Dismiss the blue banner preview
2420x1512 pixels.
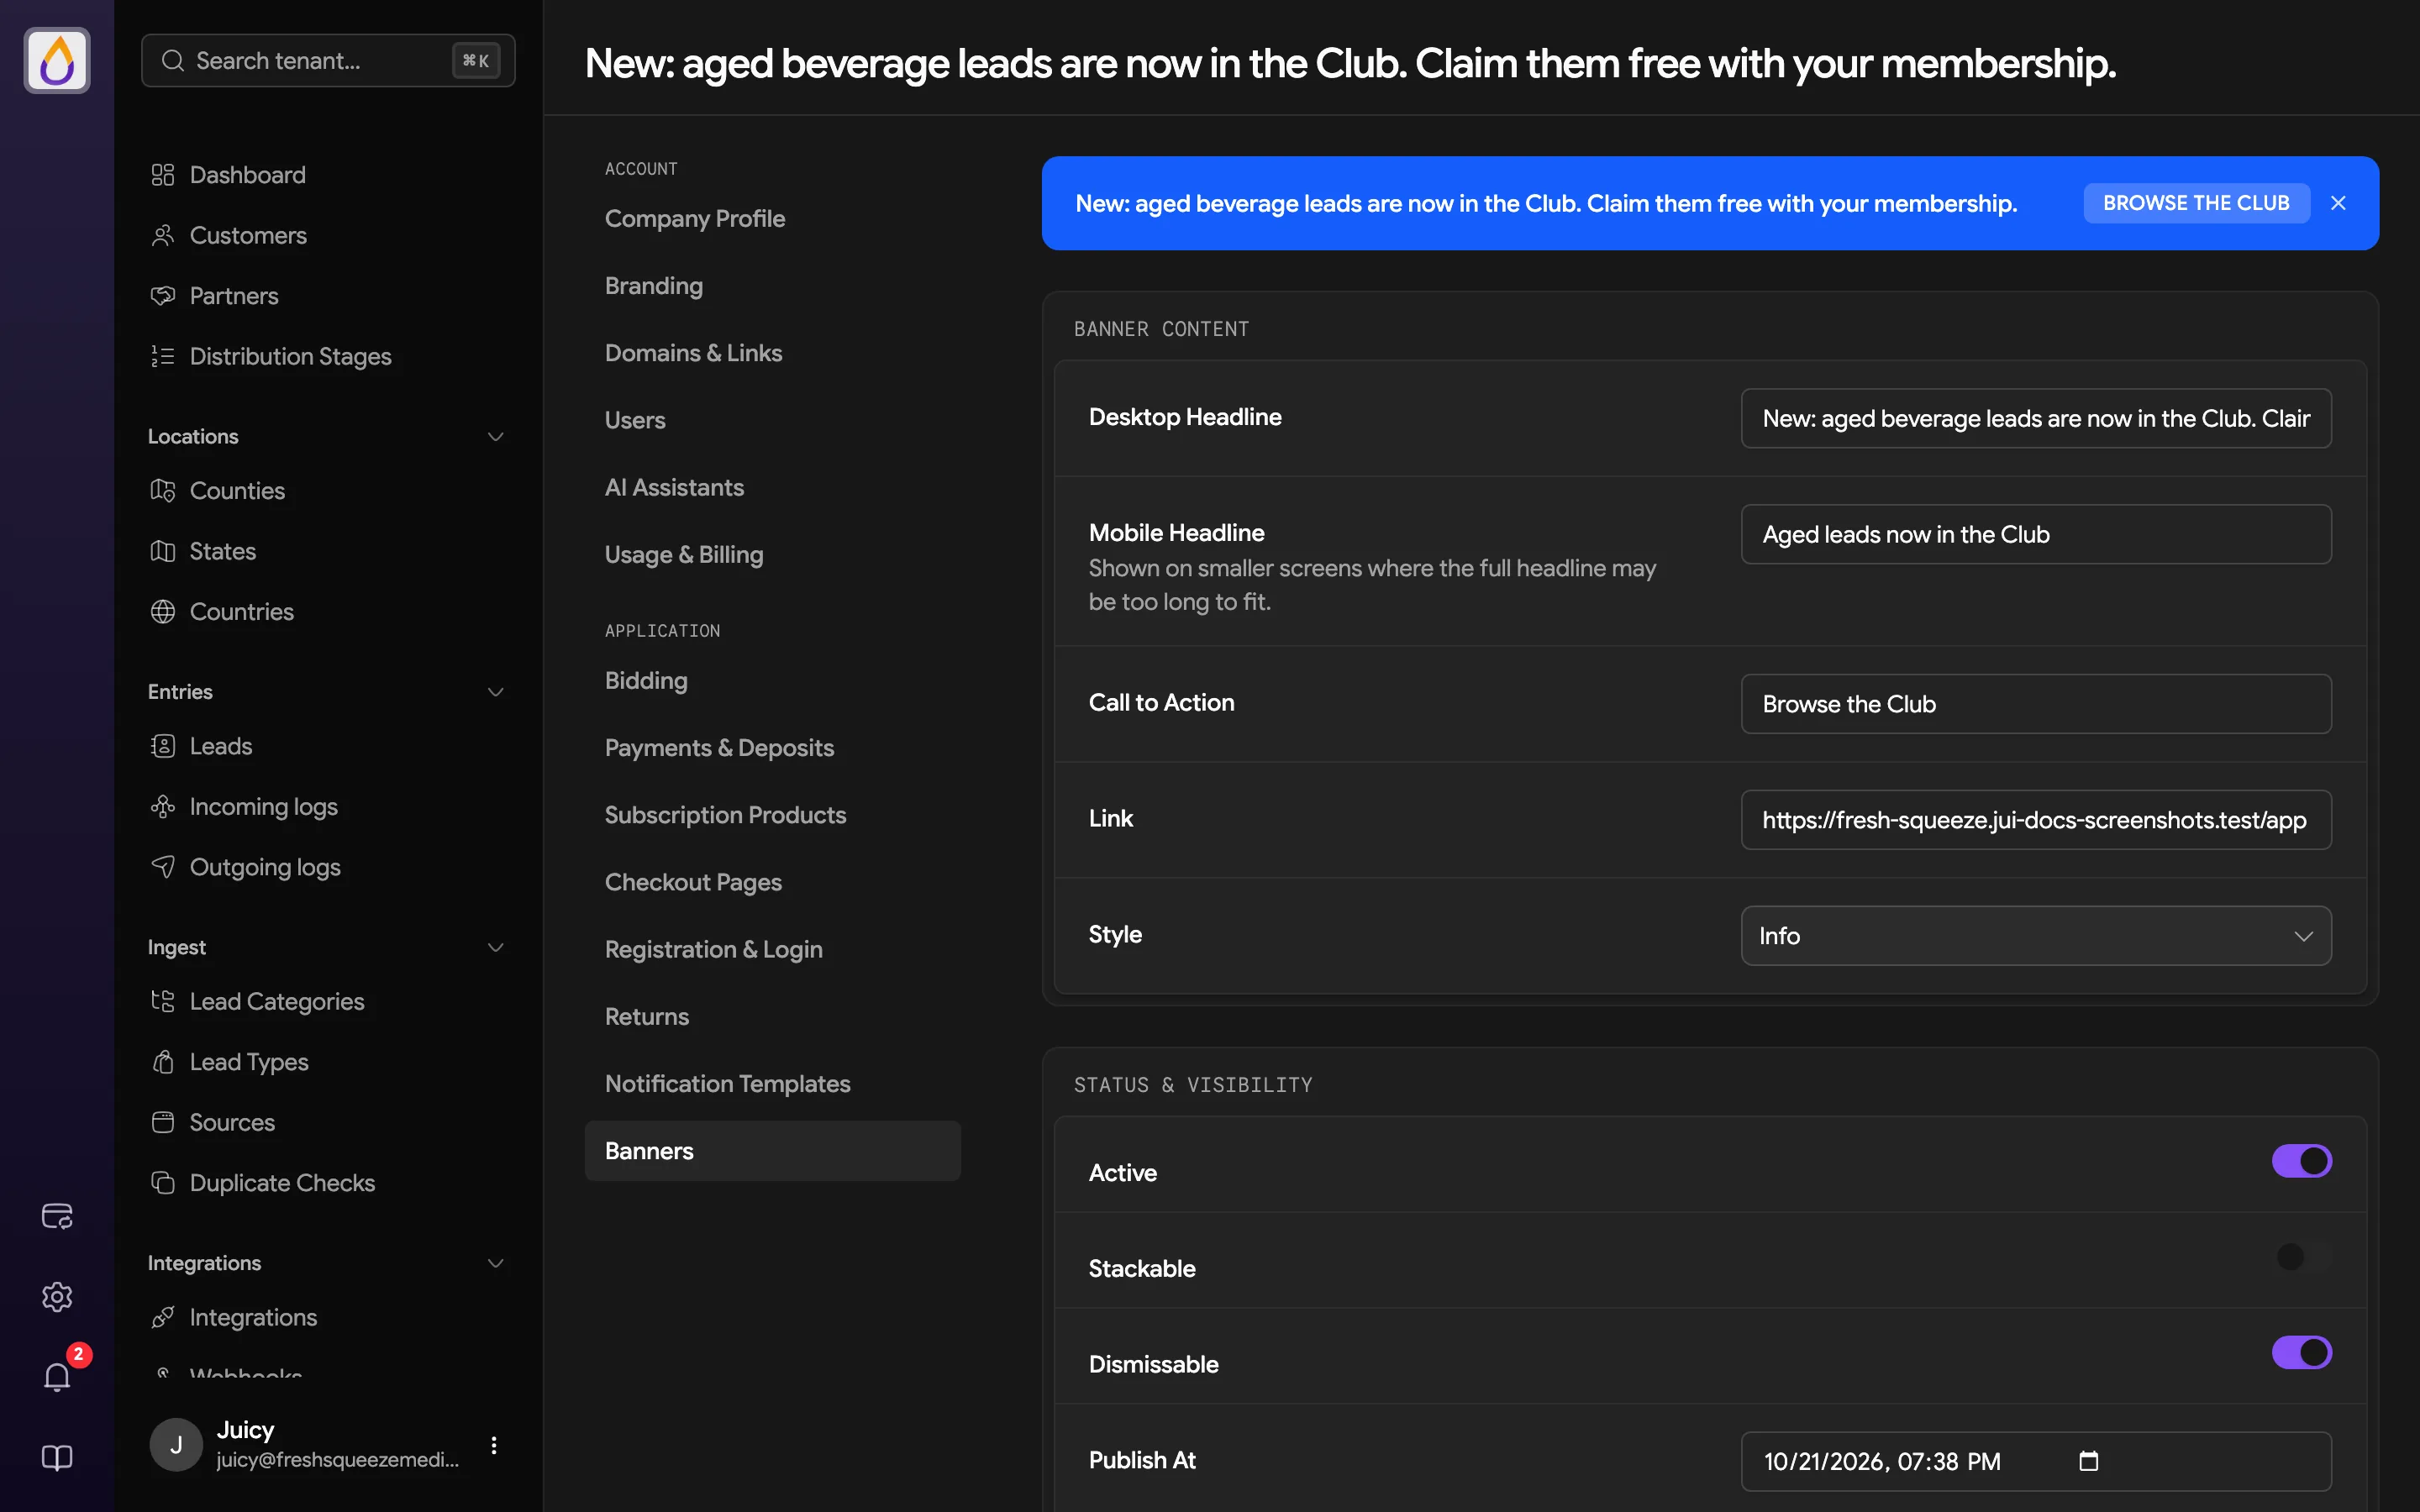[x=2338, y=203]
